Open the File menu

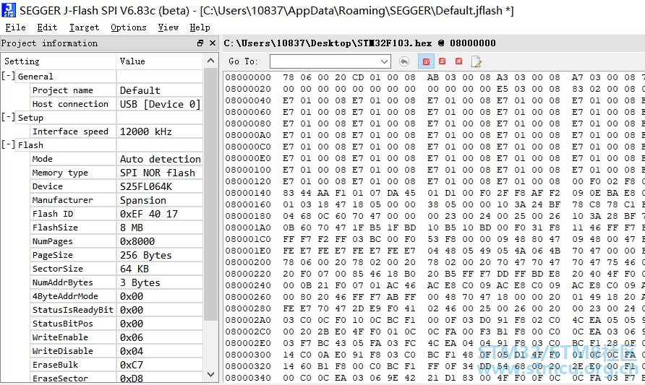(x=15, y=27)
